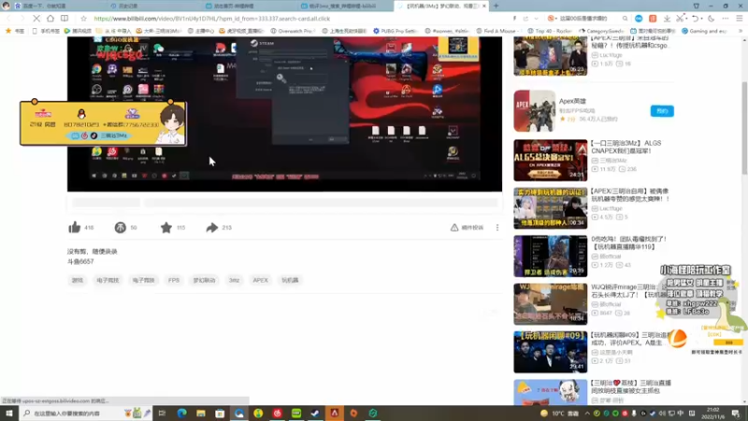Open the scissors screenshot tool icon
The height and width of the screenshot is (421, 748).
click(681, 19)
